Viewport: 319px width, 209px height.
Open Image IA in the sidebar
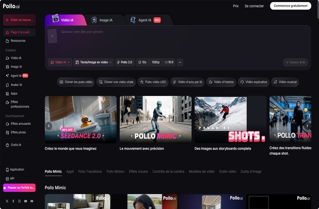click(20, 67)
